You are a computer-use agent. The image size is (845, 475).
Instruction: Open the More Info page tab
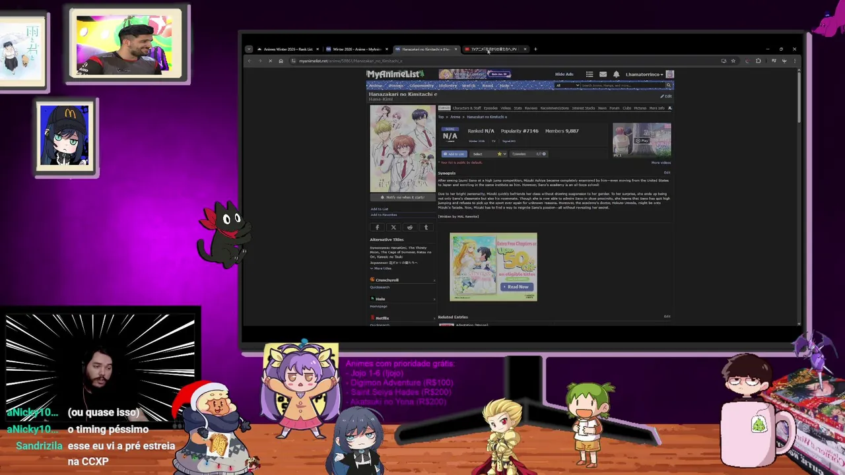click(x=657, y=108)
